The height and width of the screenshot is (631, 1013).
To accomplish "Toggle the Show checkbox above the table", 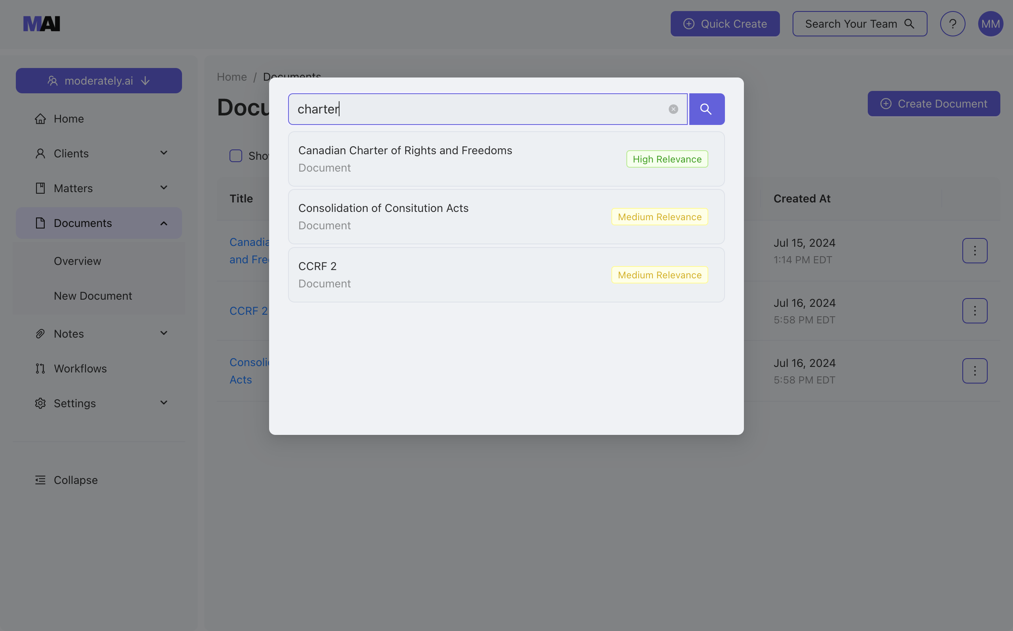I will point(236,155).
